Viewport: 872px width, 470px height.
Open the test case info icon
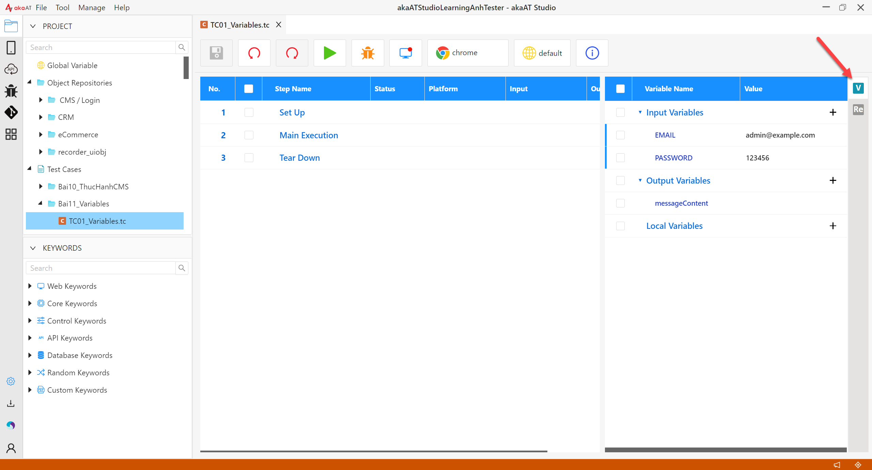pyautogui.click(x=592, y=53)
